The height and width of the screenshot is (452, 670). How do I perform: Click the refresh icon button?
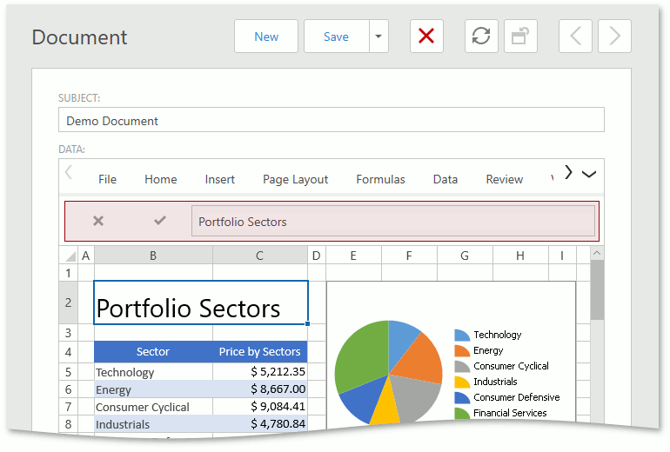(x=481, y=37)
